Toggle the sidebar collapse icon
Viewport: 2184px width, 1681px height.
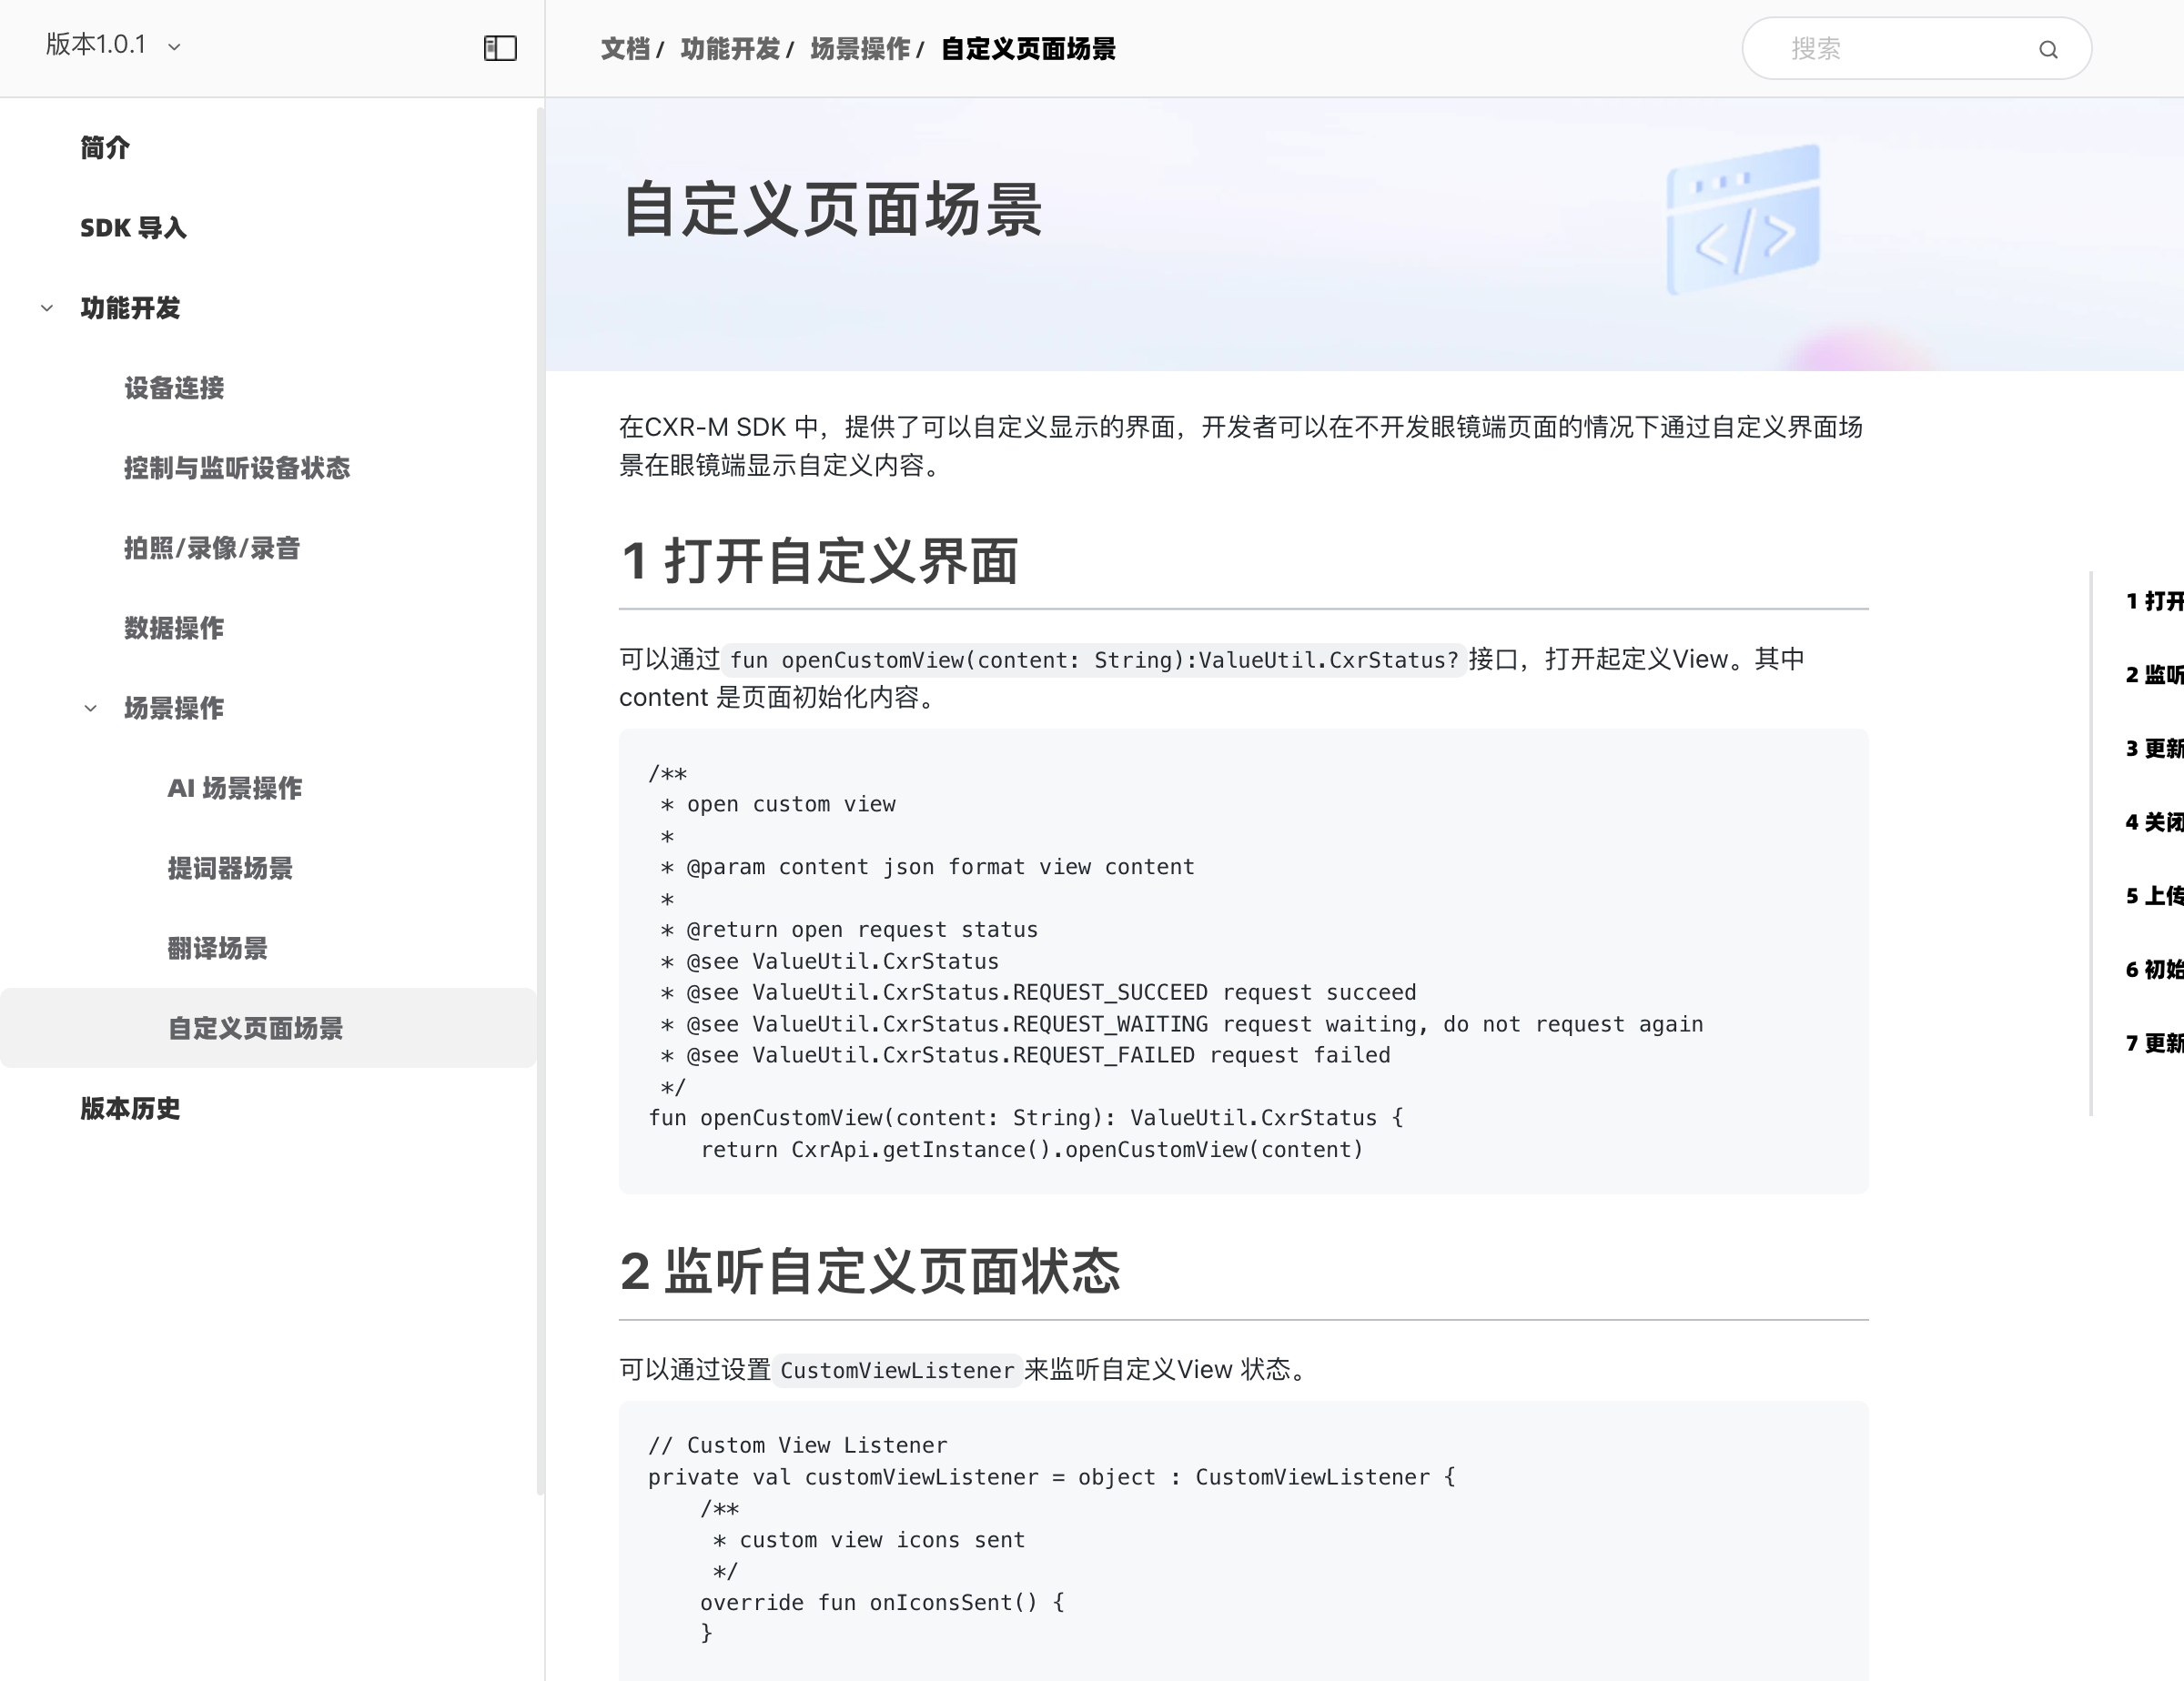(499, 48)
